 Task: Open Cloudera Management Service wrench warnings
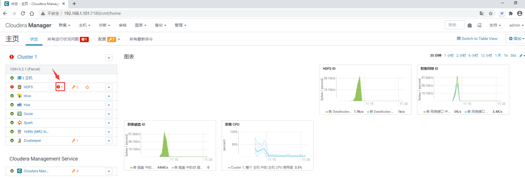point(75,171)
